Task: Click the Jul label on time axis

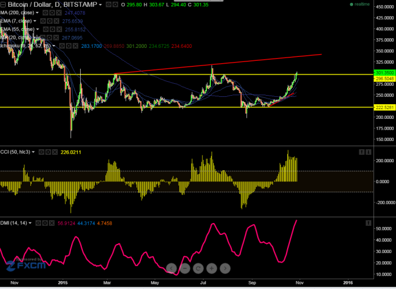Action: pos(203,283)
